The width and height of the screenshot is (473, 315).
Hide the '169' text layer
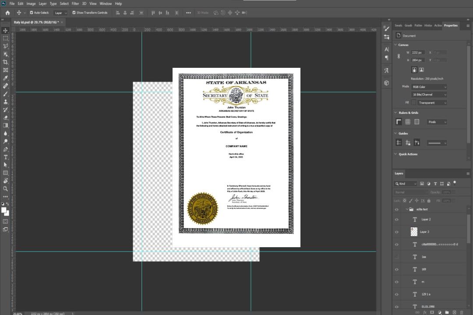(397, 269)
